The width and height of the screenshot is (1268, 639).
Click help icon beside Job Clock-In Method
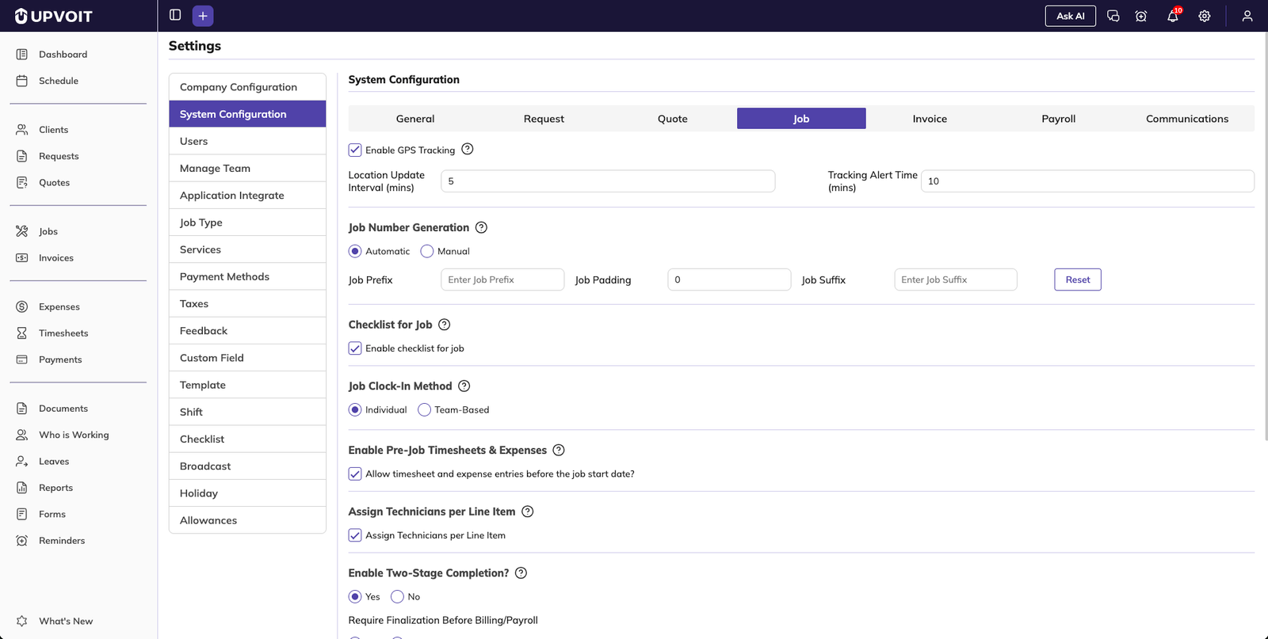[464, 386]
